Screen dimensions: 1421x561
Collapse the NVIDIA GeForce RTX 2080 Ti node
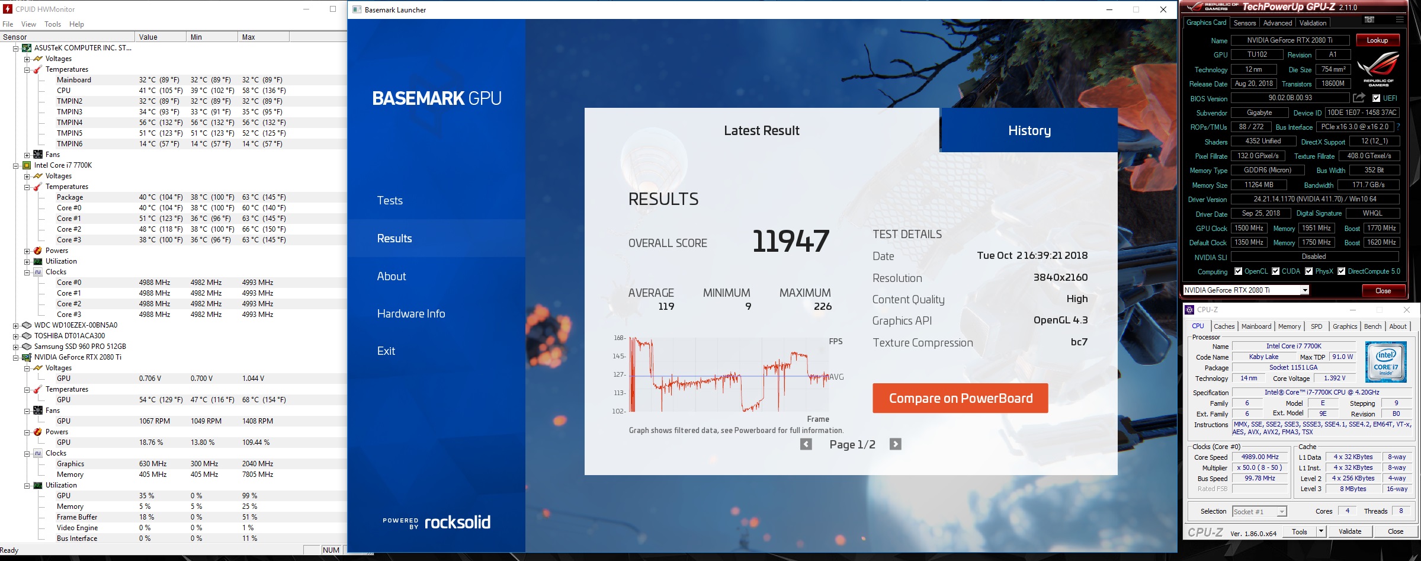click(16, 357)
